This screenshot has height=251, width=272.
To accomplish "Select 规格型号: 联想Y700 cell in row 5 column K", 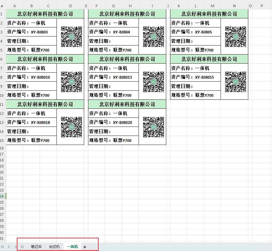I will (x=195, y=50).
